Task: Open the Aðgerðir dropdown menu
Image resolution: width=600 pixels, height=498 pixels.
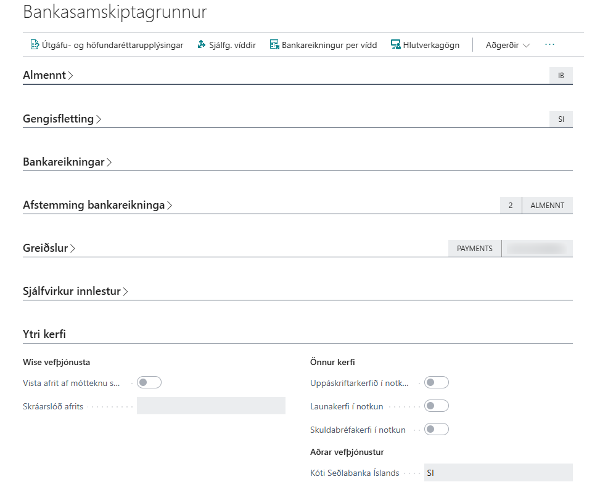Action: (x=507, y=45)
